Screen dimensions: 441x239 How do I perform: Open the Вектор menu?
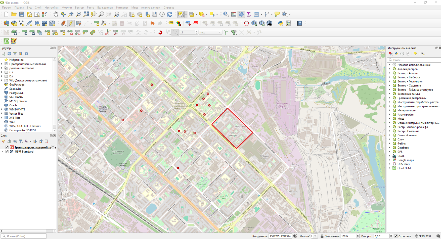(x=79, y=8)
